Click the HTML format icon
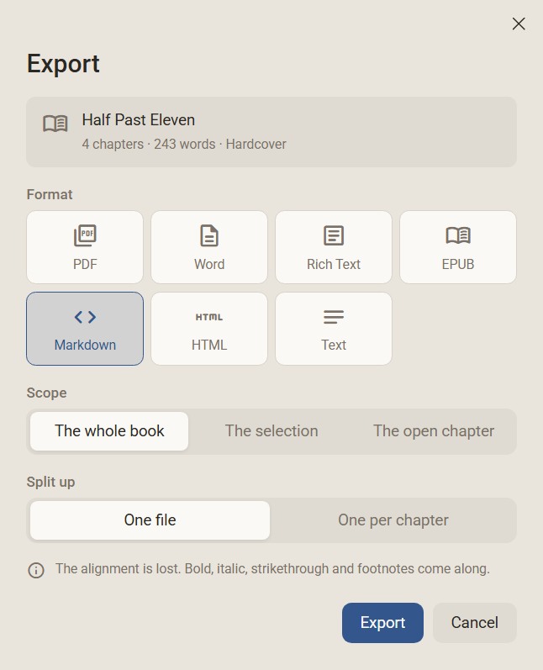 209,317
